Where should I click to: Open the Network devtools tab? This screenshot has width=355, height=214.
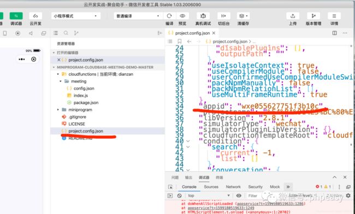point(233,187)
